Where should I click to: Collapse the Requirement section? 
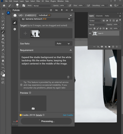pyautogui.click(x=71, y=50)
